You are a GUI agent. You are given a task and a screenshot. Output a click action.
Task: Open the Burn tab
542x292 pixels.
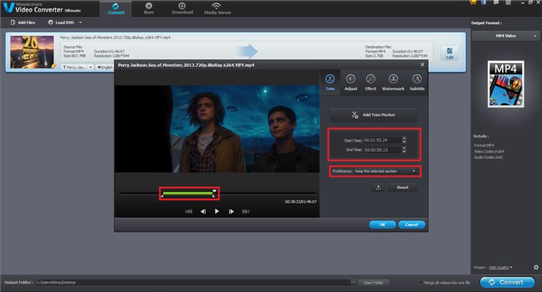(x=149, y=9)
